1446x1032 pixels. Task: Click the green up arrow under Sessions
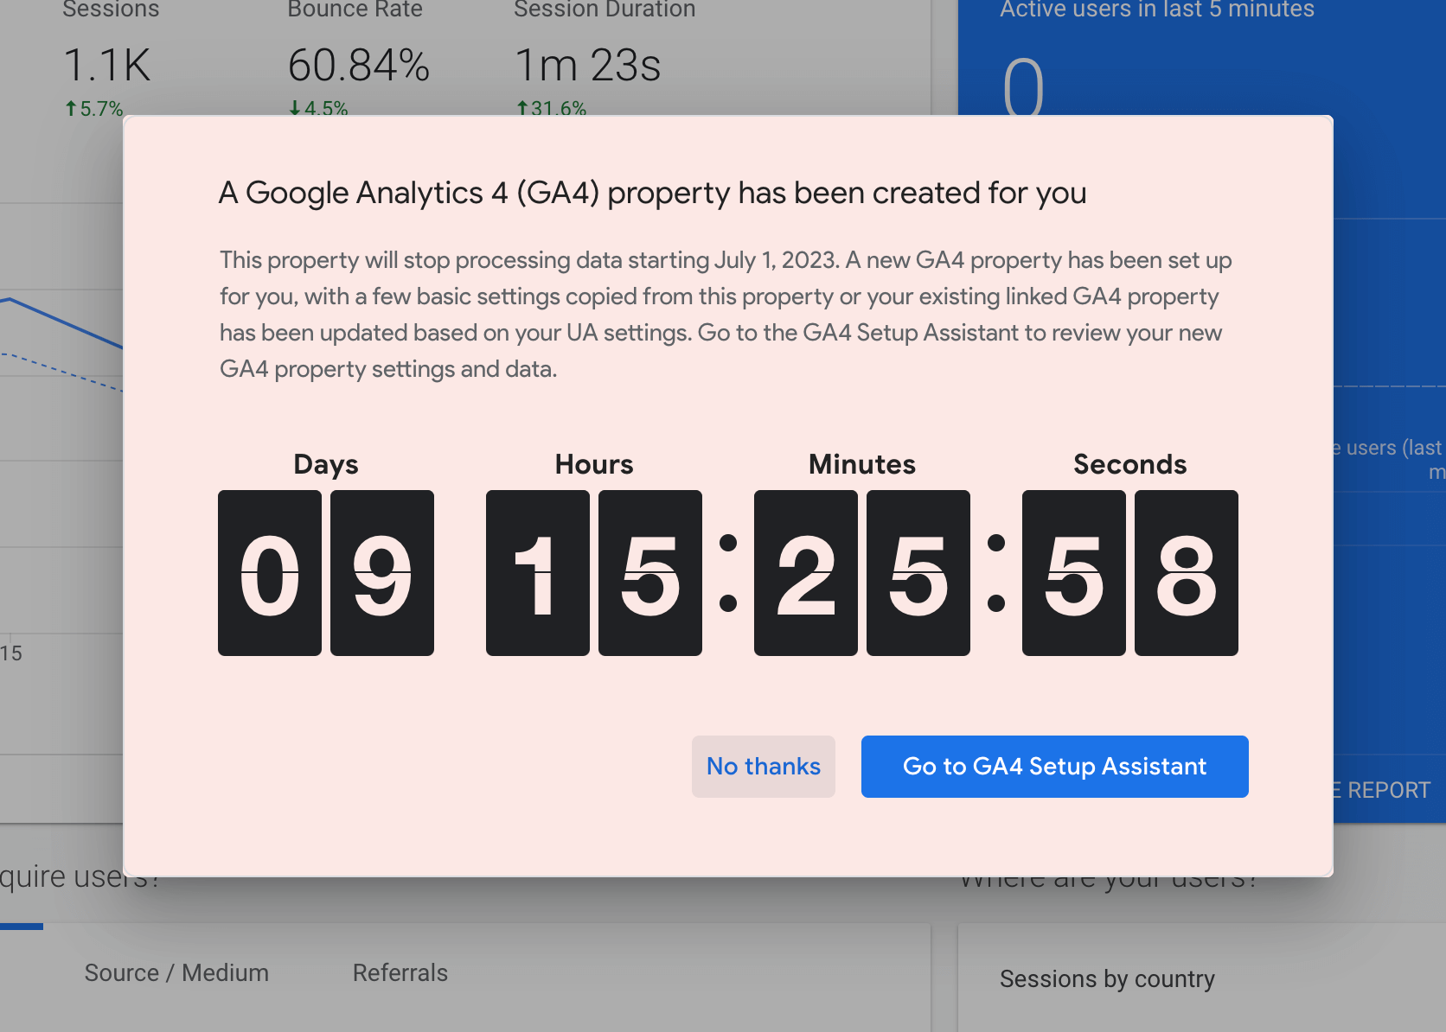click(x=71, y=109)
